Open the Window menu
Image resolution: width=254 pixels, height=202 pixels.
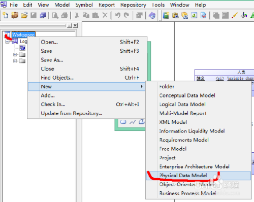click(x=180, y=5)
